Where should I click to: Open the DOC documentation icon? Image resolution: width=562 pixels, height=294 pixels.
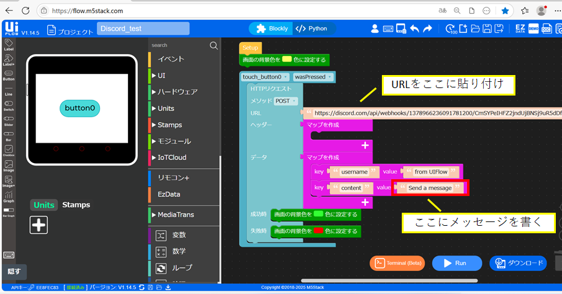pyautogui.click(x=546, y=29)
